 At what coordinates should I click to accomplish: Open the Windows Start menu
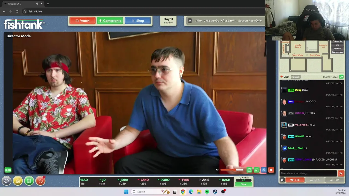(126, 192)
